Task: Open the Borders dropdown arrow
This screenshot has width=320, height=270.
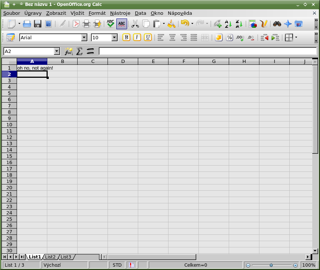Action: coord(296,37)
